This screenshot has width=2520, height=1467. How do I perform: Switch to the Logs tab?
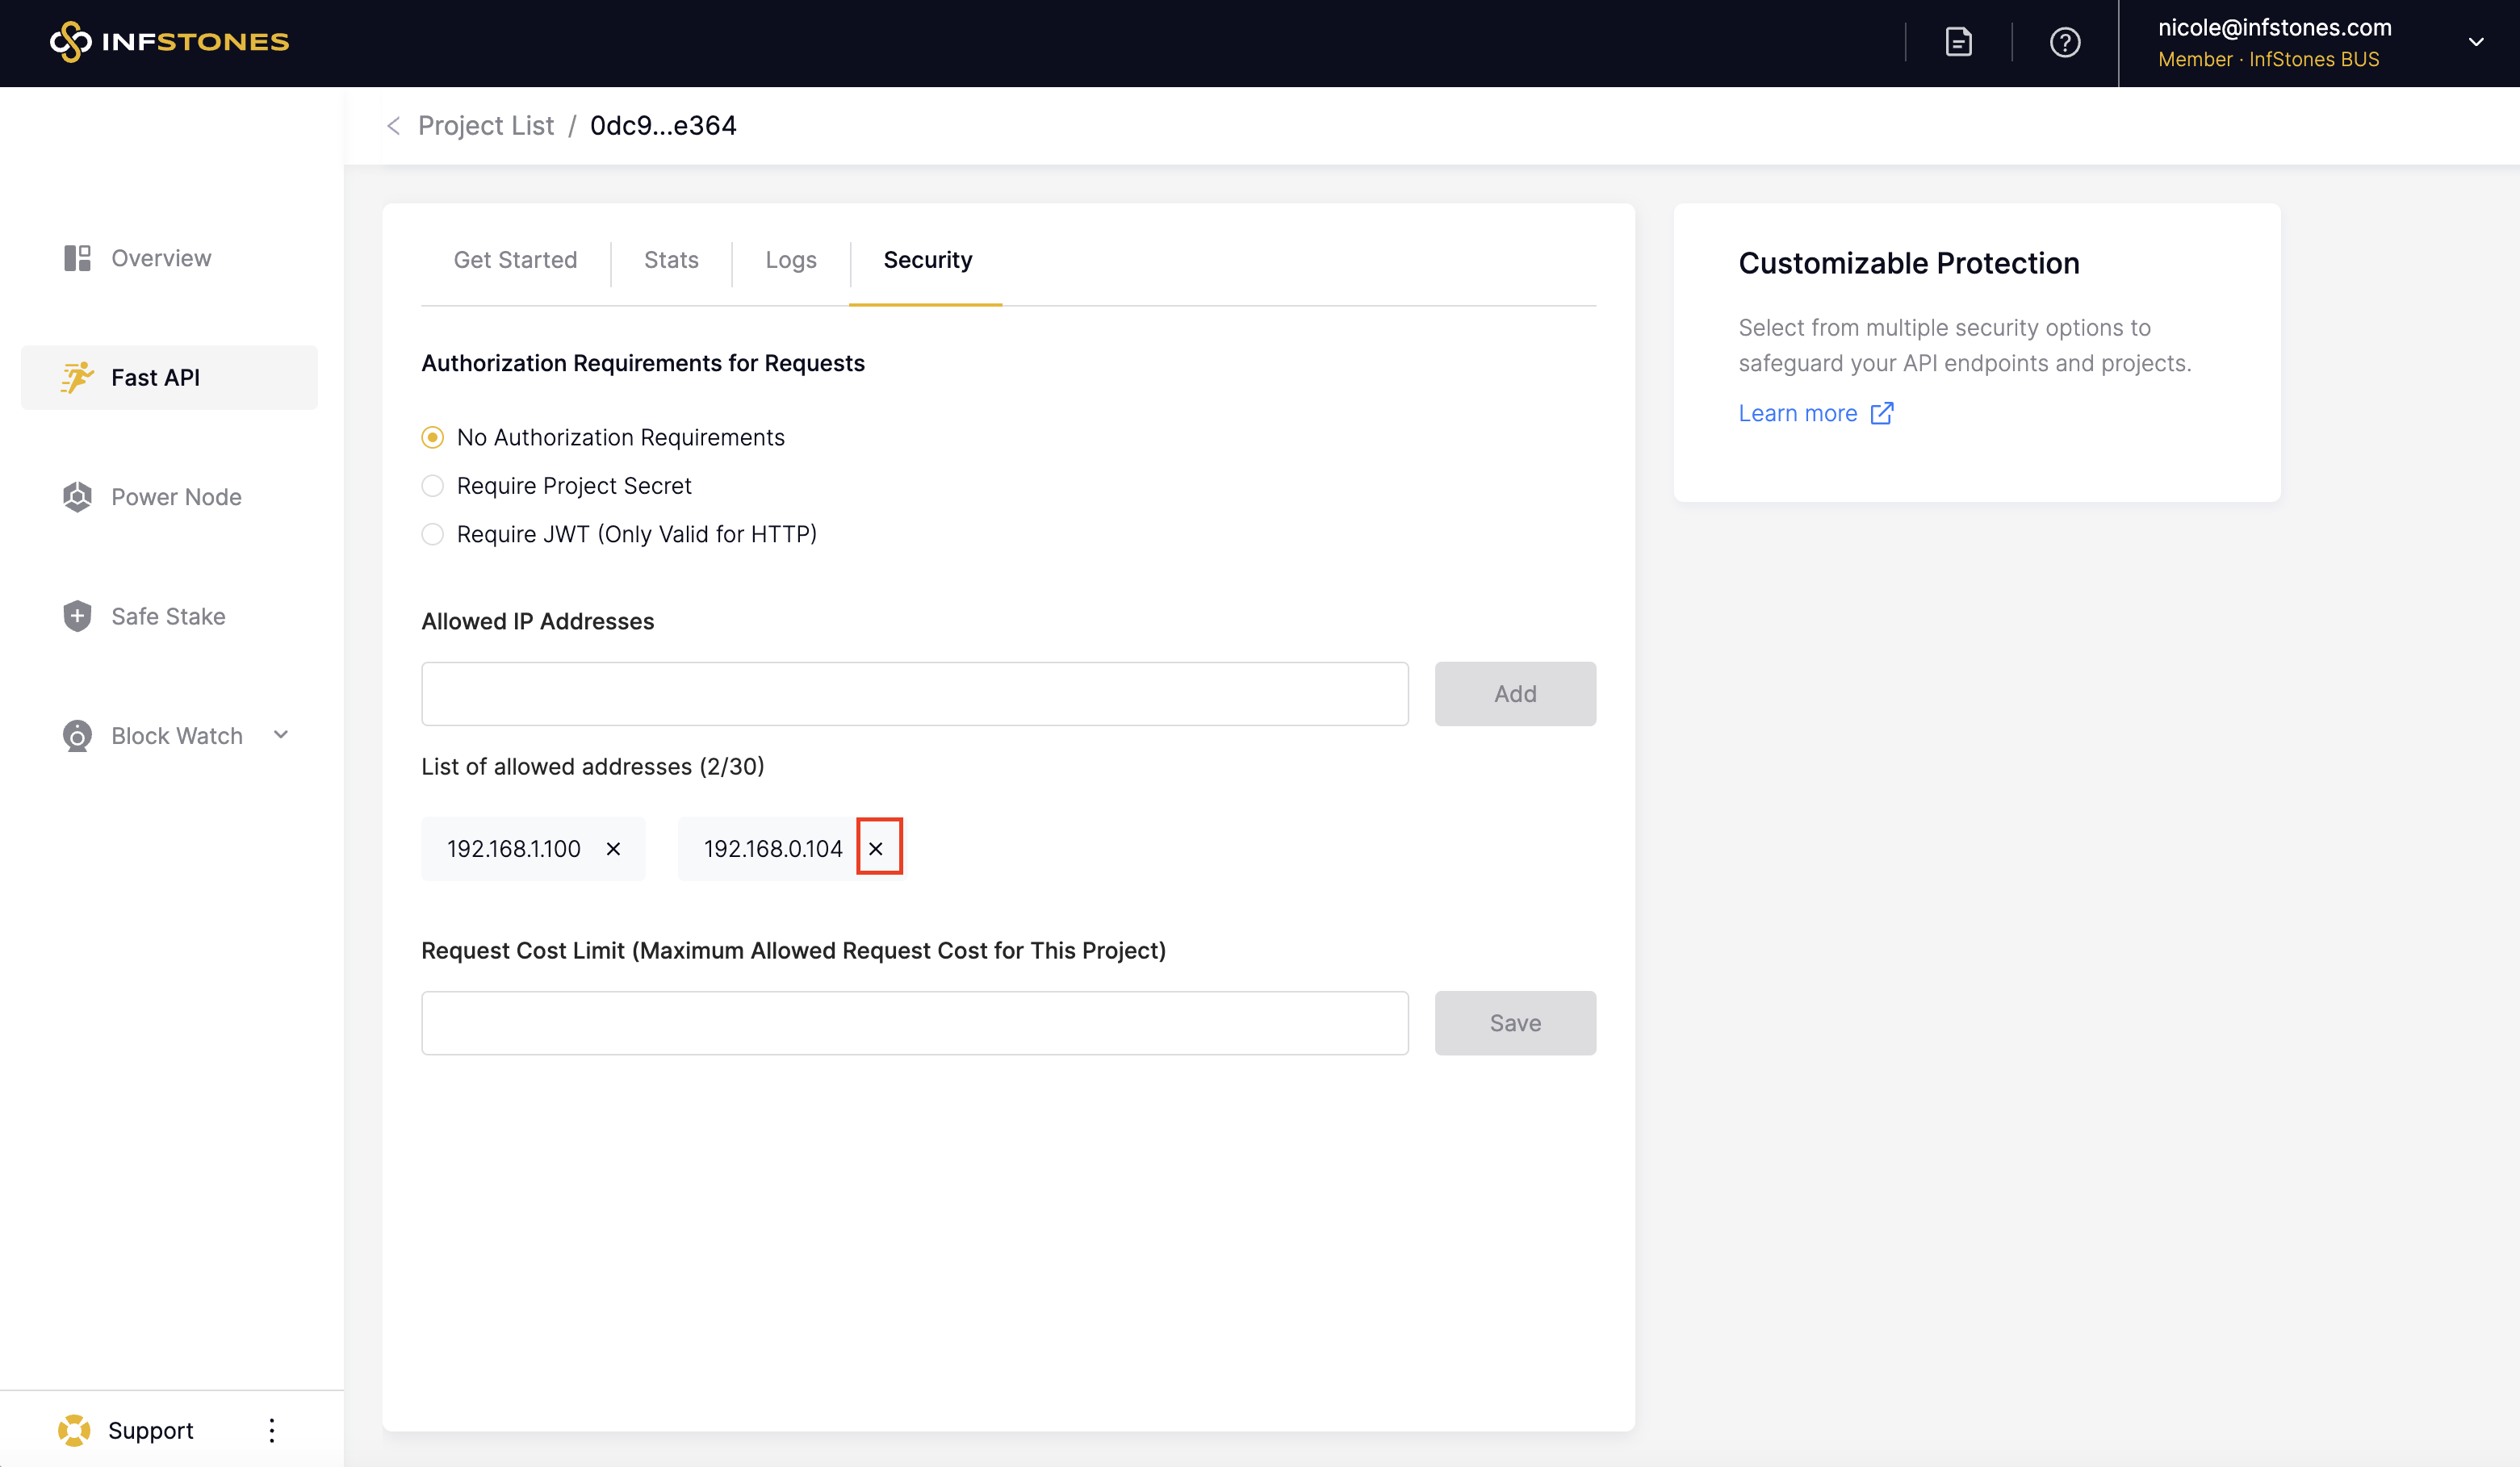790,260
